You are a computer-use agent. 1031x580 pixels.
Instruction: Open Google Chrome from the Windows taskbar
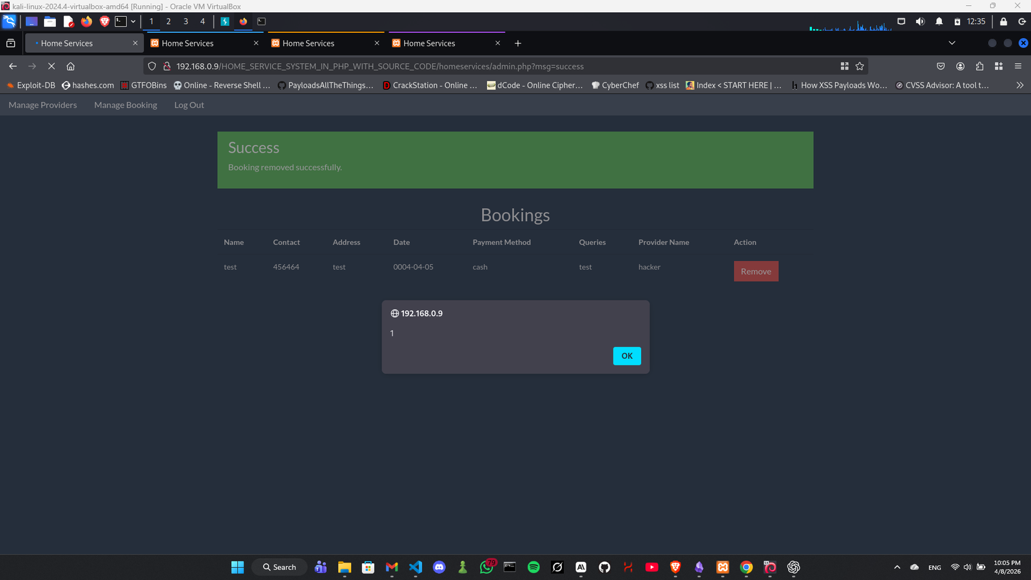746,567
